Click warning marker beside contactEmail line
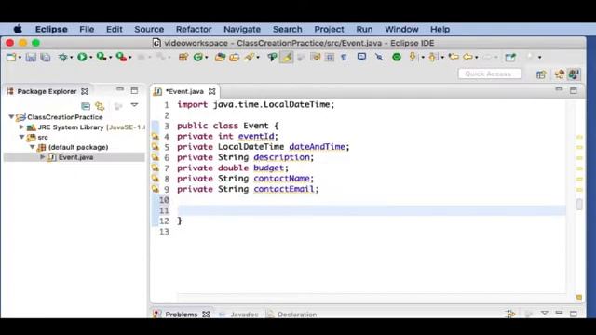Image resolution: width=596 pixels, height=335 pixels. pyautogui.click(x=156, y=189)
